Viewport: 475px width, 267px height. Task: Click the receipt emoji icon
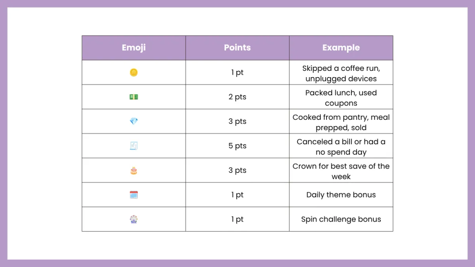click(134, 146)
